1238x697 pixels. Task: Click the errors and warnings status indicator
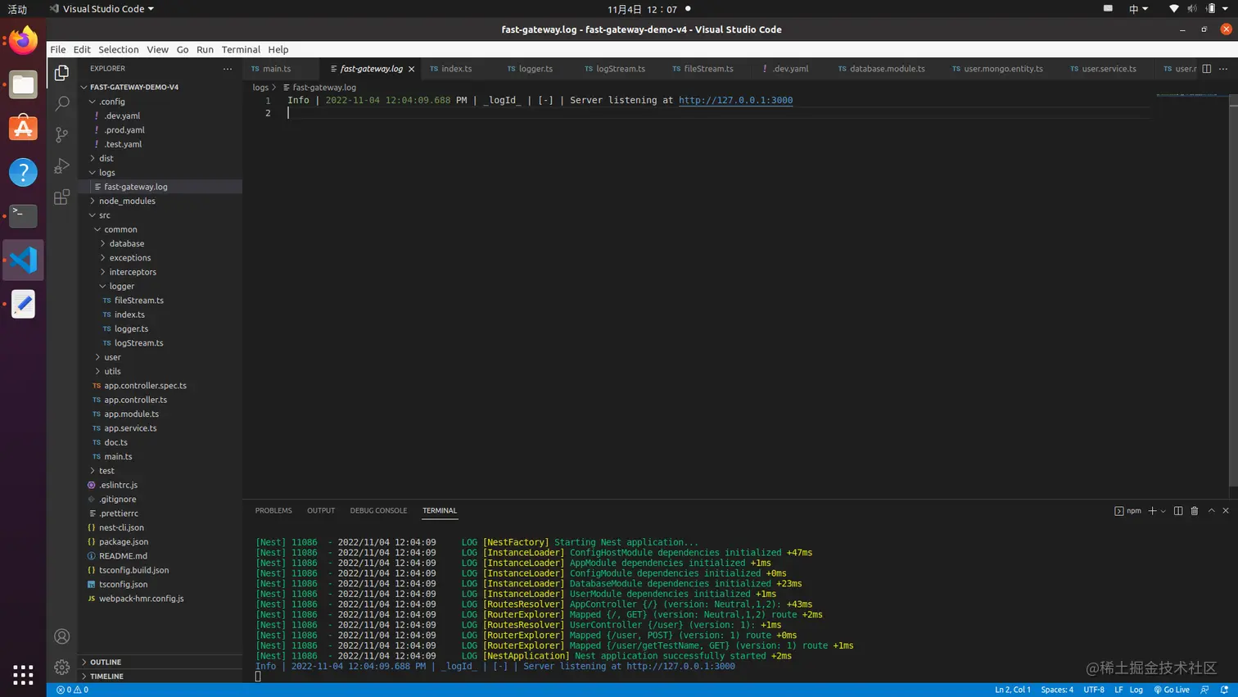[72, 690]
